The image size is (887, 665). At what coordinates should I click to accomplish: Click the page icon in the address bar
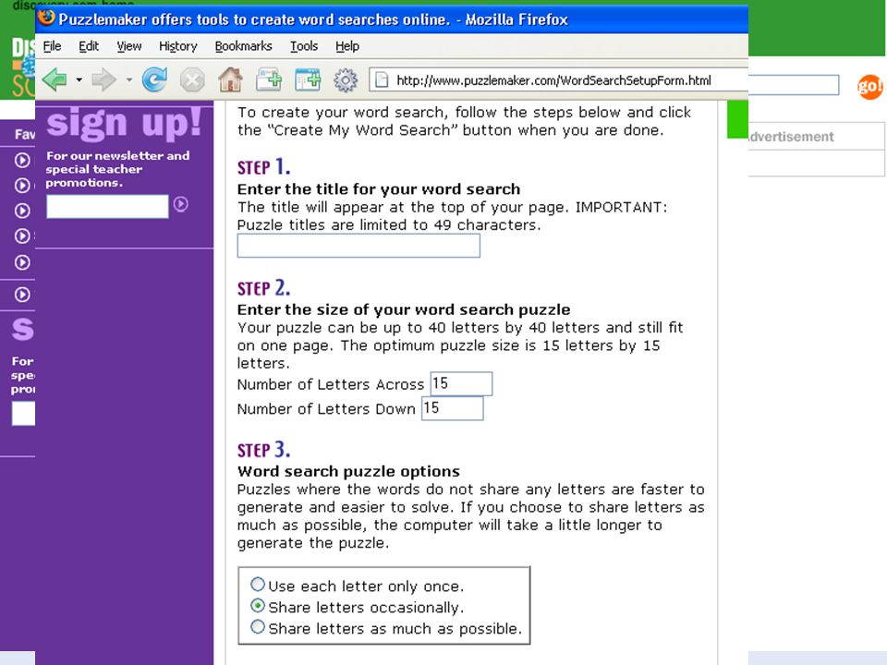(382, 79)
